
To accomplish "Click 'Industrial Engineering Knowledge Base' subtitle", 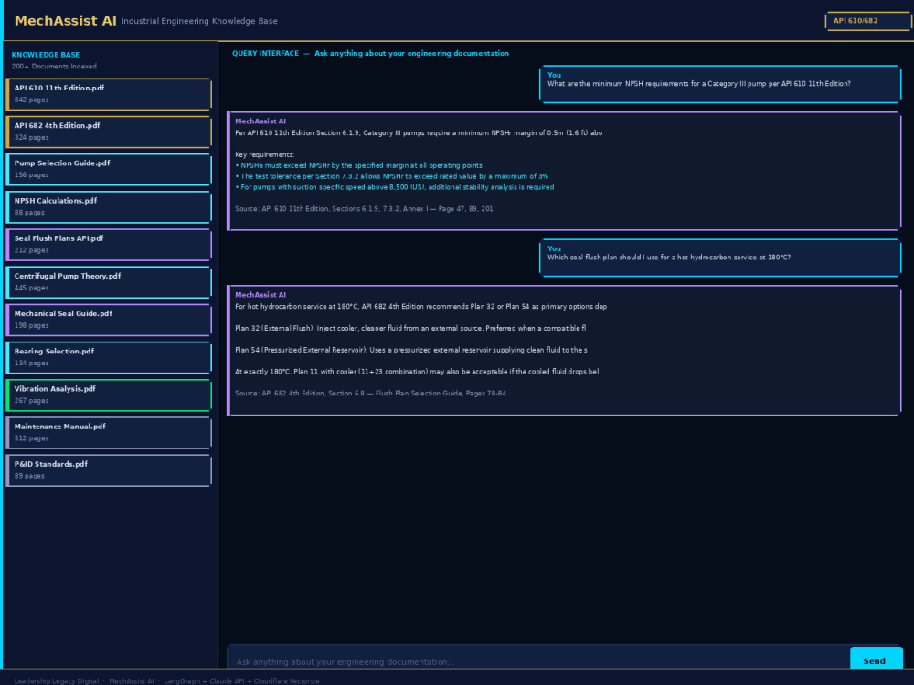I will 199,21.
